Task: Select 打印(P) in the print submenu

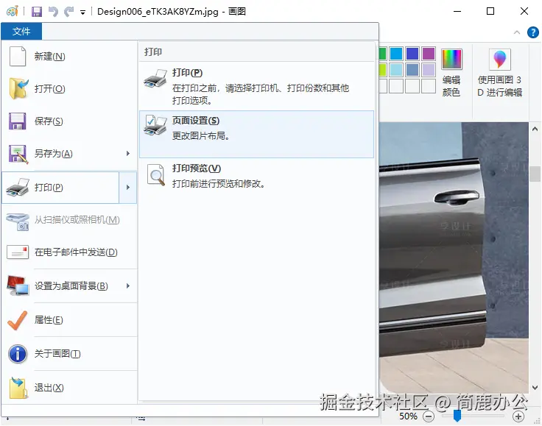Action: tap(256, 86)
